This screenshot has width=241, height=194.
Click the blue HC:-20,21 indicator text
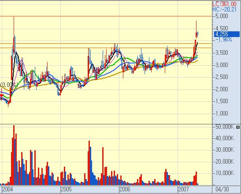[224, 9]
